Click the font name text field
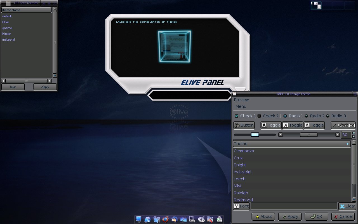The image size is (358, 224). click(x=294, y=206)
